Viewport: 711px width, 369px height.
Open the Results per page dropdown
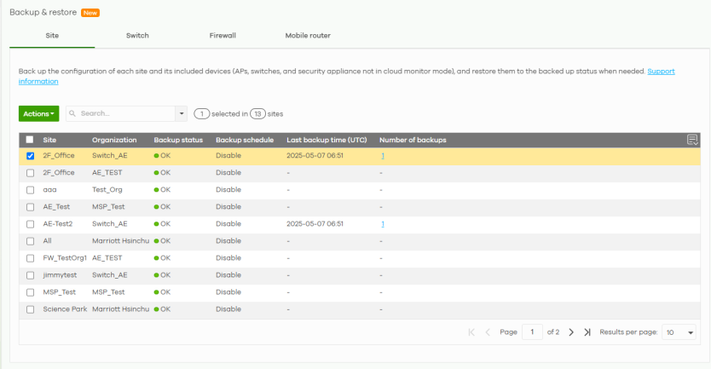point(679,332)
